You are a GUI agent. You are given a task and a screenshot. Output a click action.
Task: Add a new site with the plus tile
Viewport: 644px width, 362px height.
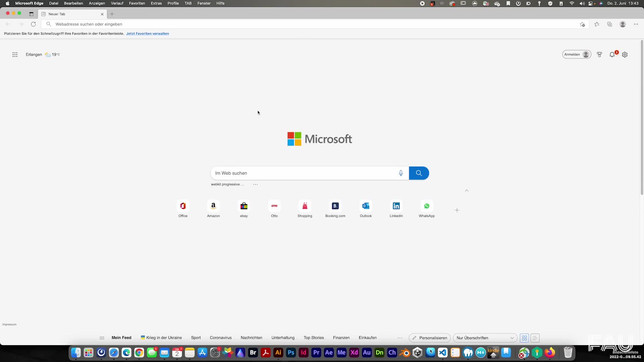coord(457,210)
